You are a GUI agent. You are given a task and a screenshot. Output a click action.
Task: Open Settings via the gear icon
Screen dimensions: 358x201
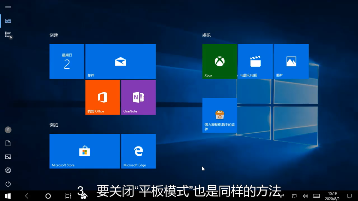click(x=8, y=170)
